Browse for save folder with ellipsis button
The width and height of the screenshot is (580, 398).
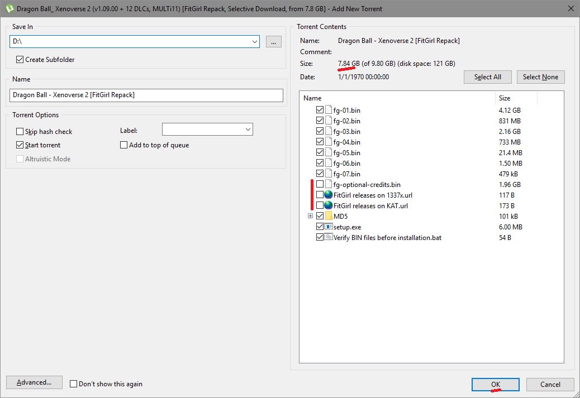tap(273, 42)
